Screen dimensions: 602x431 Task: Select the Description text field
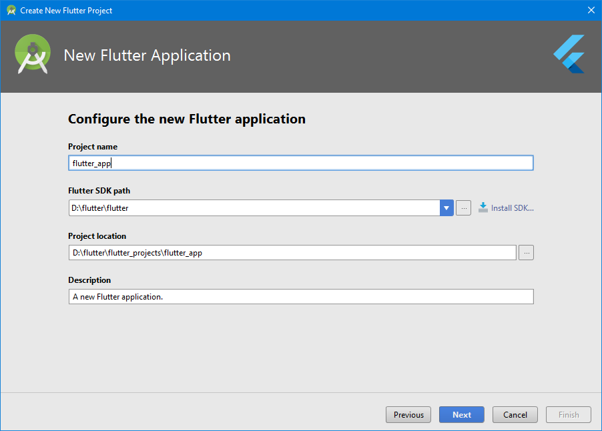tap(300, 296)
